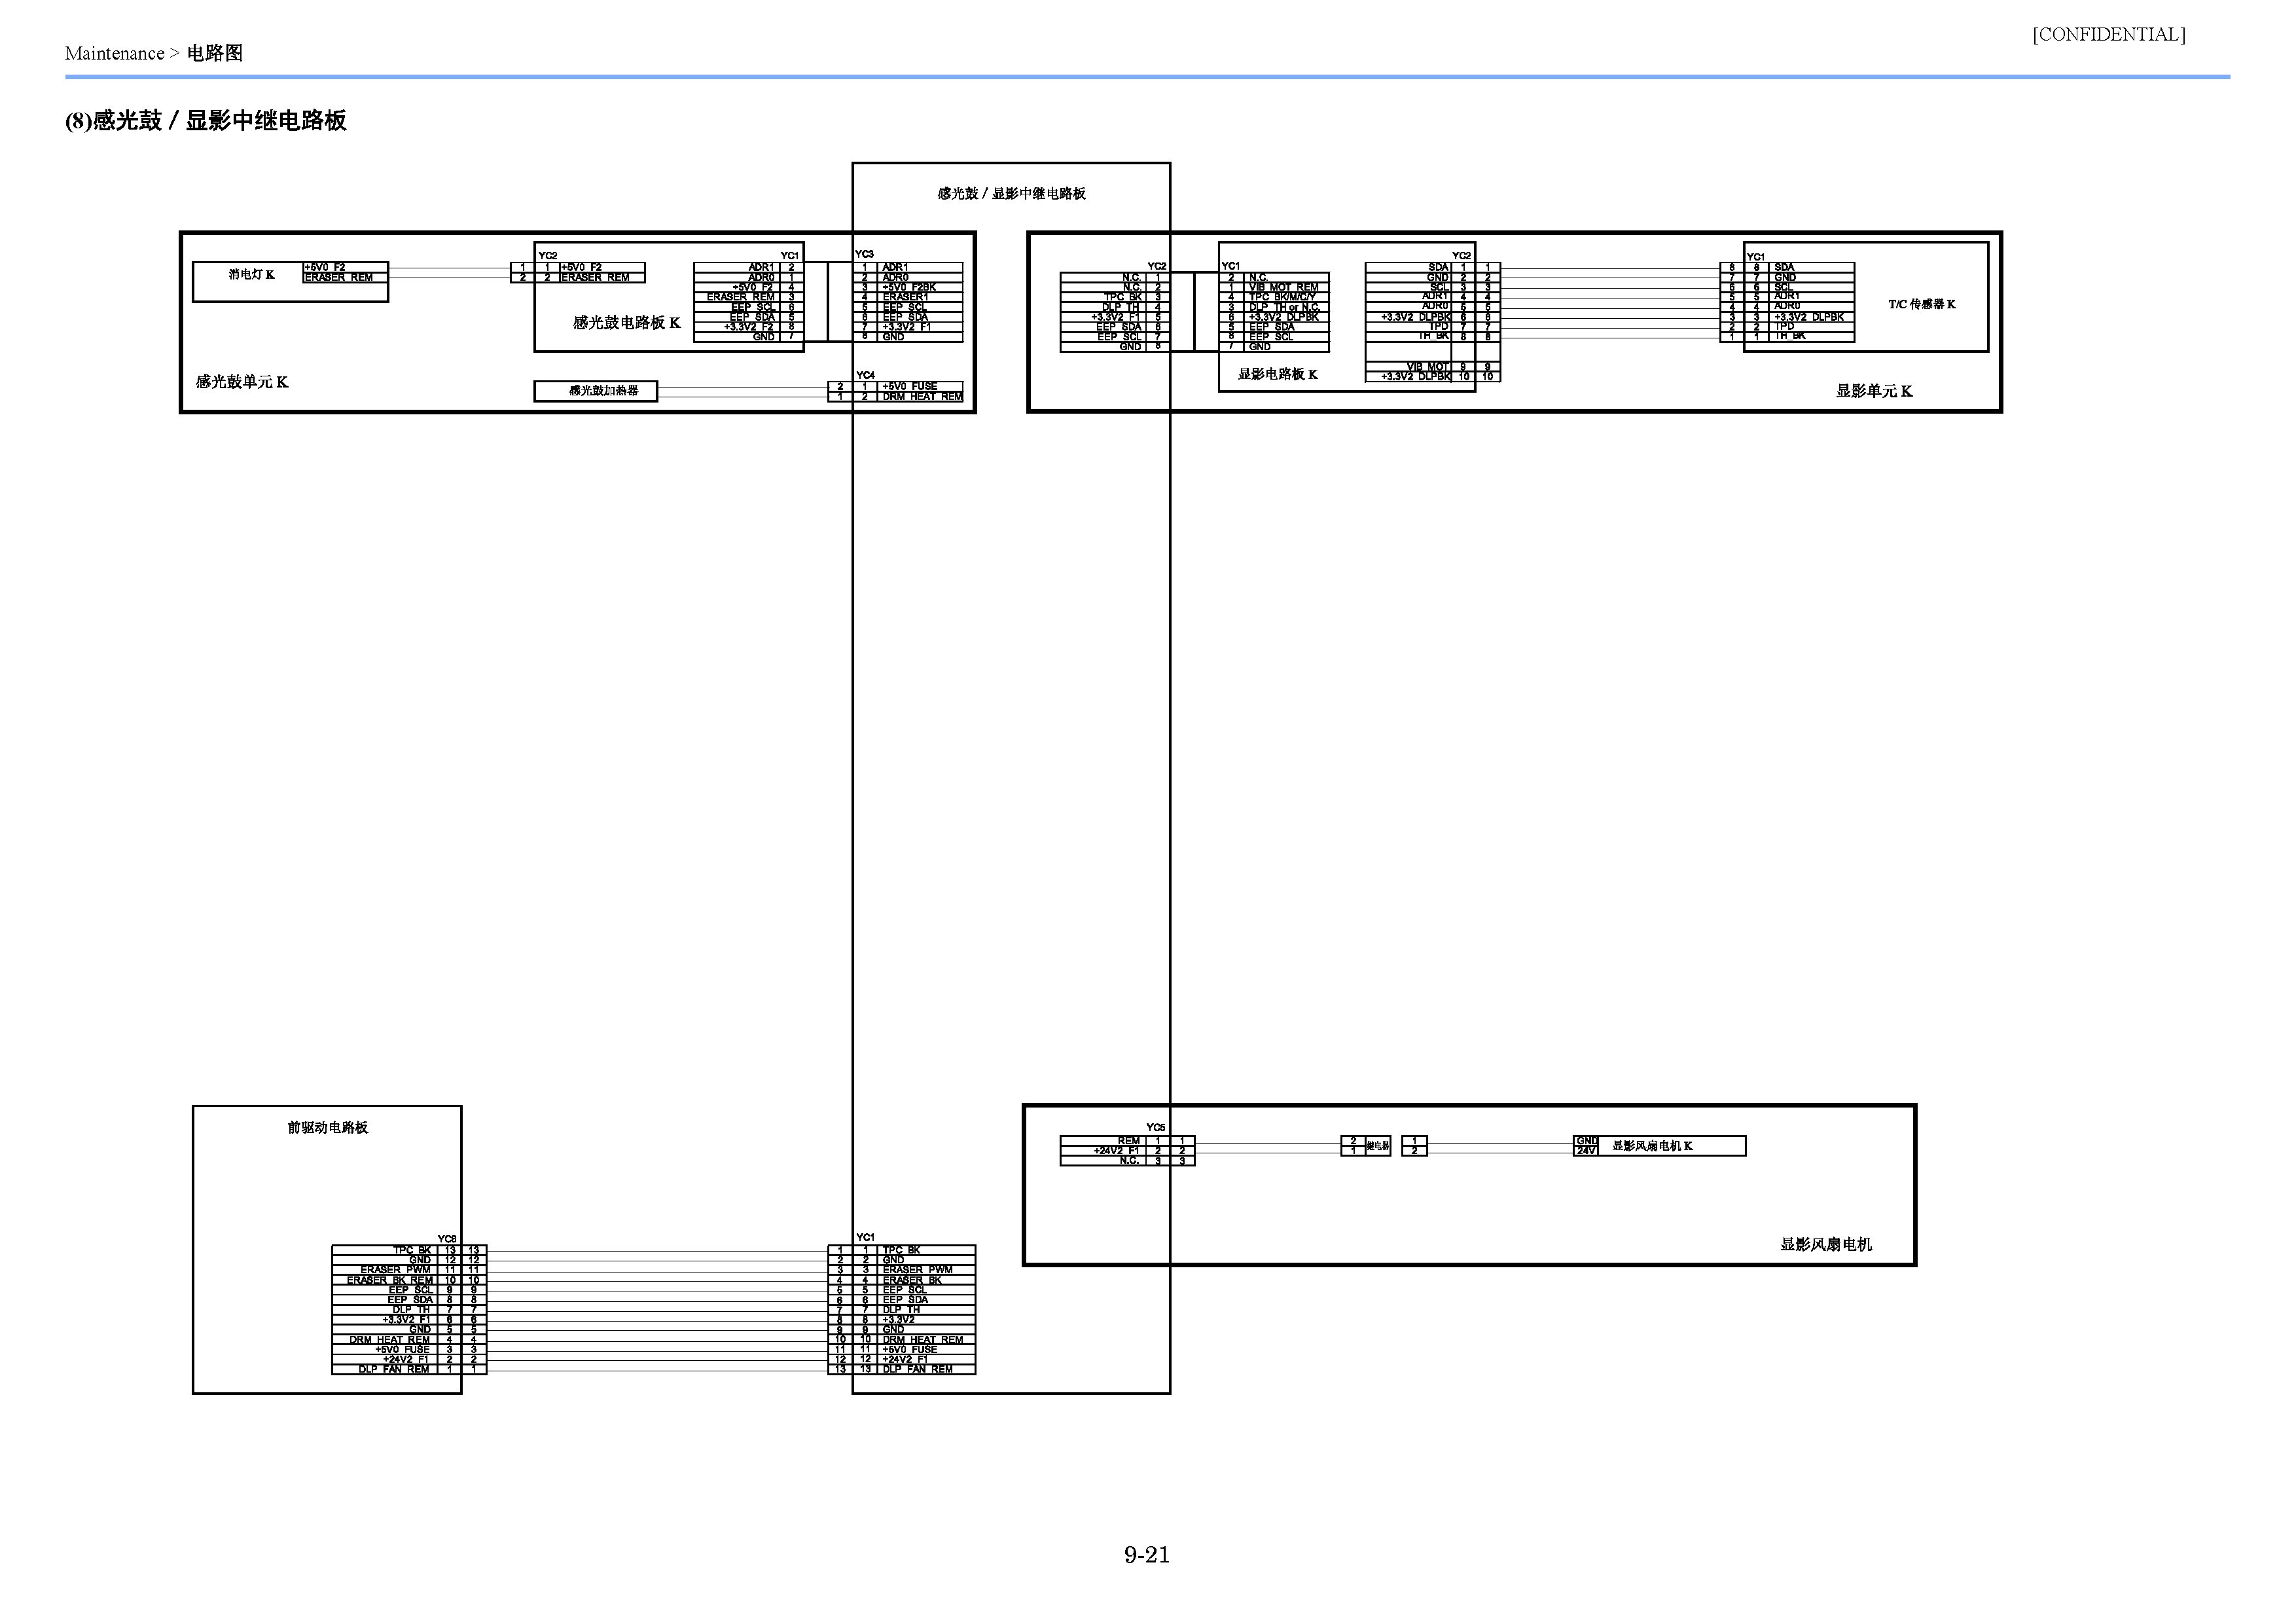The height and width of the screenshot is (1624, 2296).
Task: Click 'ERASER BK REM' on 前驱动电路板 YC8
Action: click(390, 1280)
